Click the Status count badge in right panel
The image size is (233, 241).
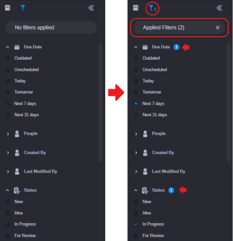(x=171, y=190)
